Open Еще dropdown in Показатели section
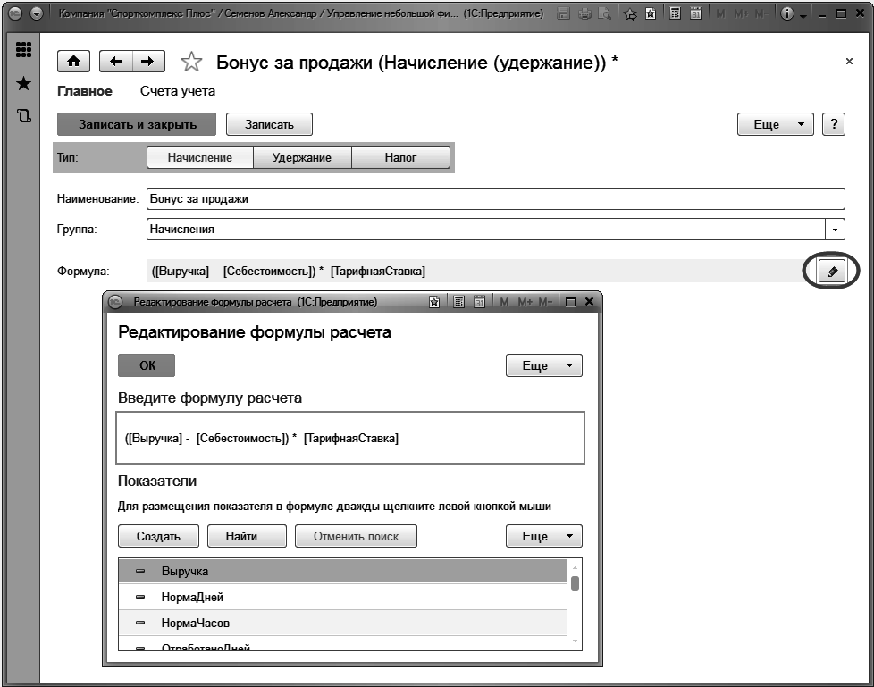This screenshot has width=874, height=687. (x=544, y=536)
